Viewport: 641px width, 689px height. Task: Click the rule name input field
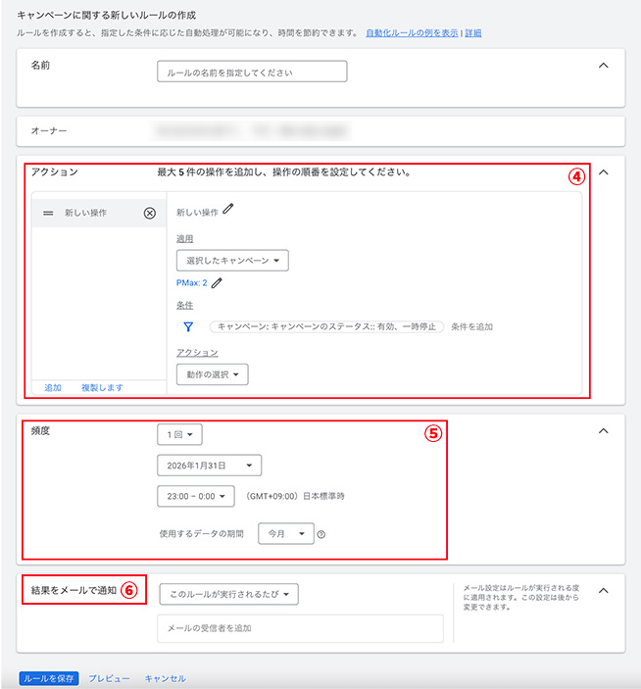pyautogui.click(x=252, y=72)
